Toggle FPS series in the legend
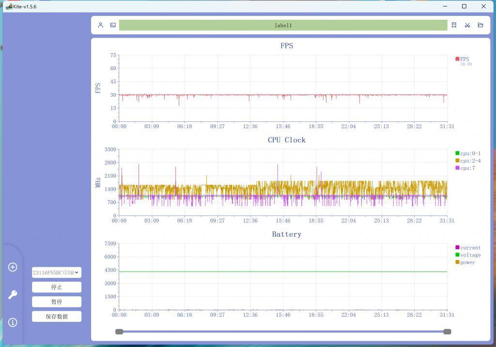 click(463, 59)
